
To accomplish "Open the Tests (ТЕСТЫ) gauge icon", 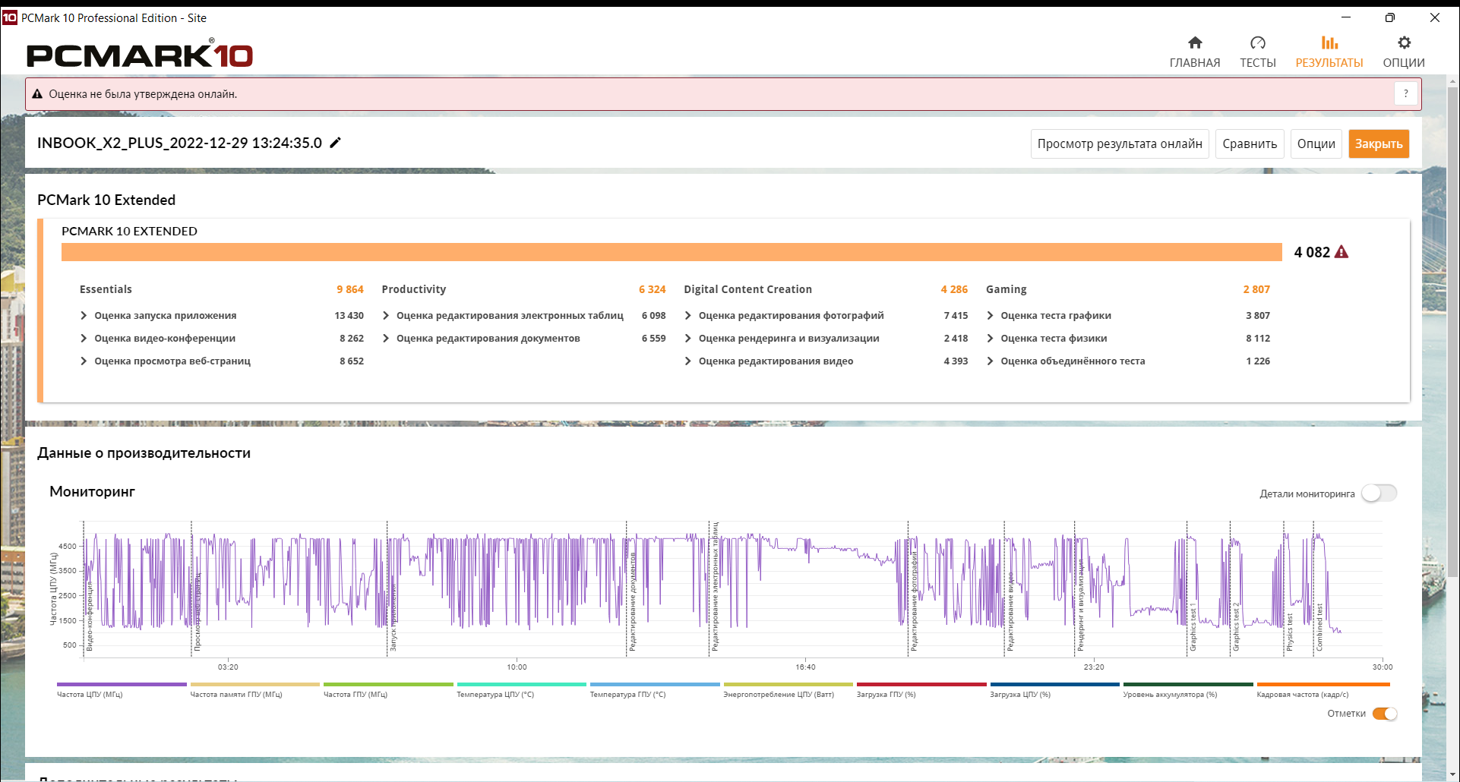I will [1258, 43].
